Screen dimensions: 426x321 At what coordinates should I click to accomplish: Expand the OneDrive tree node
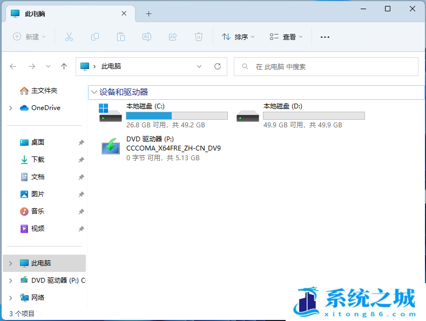[11, 108]
